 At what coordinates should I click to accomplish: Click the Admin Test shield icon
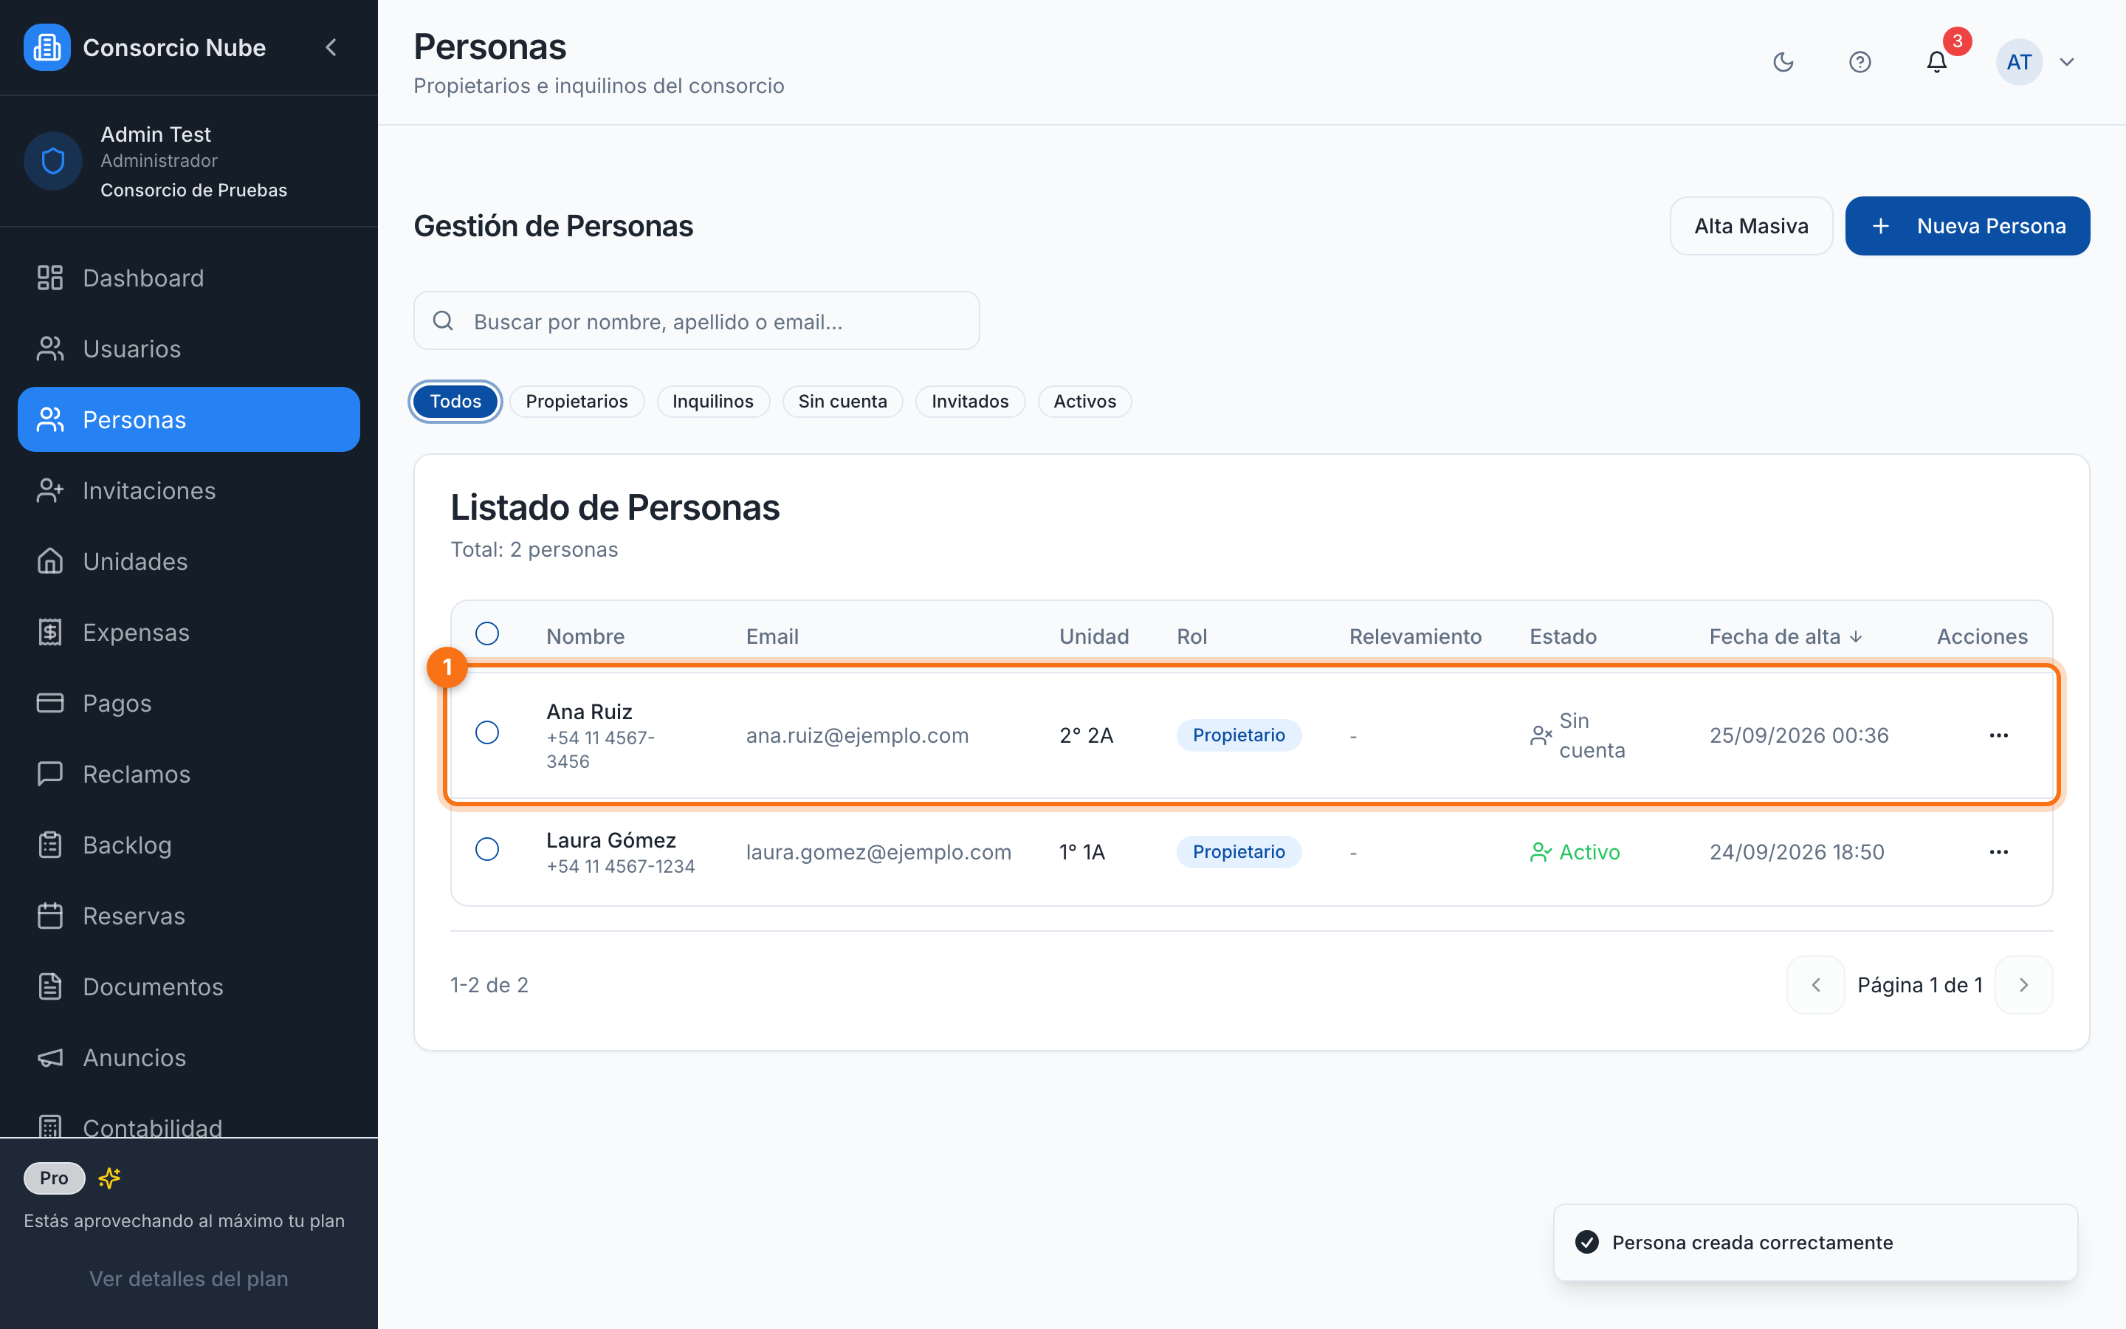tap(52, 161)
